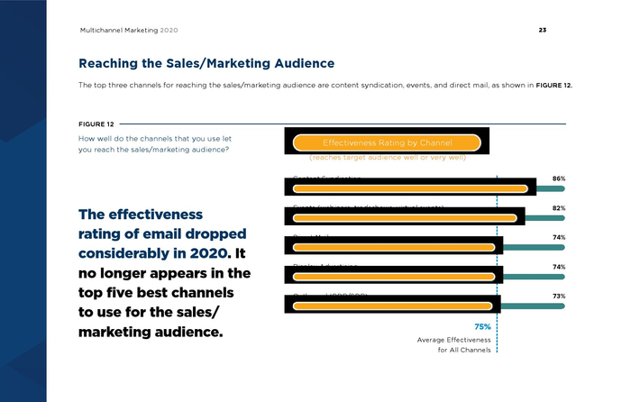The height and width of the screenshot is (402, 631).
Task: Click the subtitle 'reaches target audience well or very well'
Action: pos(388,158)
